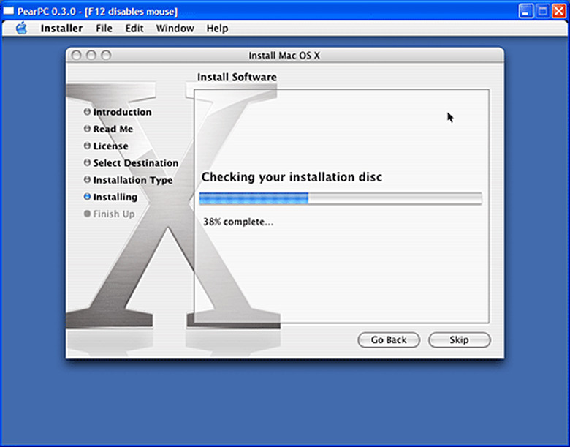Open the Help menu
The width and height of the screenshot is (570, 447).
pyautogui.click(x=217, y=29)
